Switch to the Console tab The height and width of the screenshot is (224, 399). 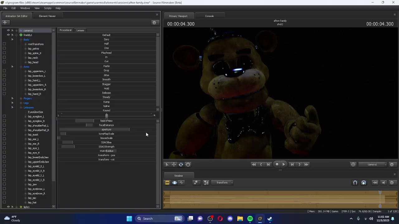pos(209,16)
